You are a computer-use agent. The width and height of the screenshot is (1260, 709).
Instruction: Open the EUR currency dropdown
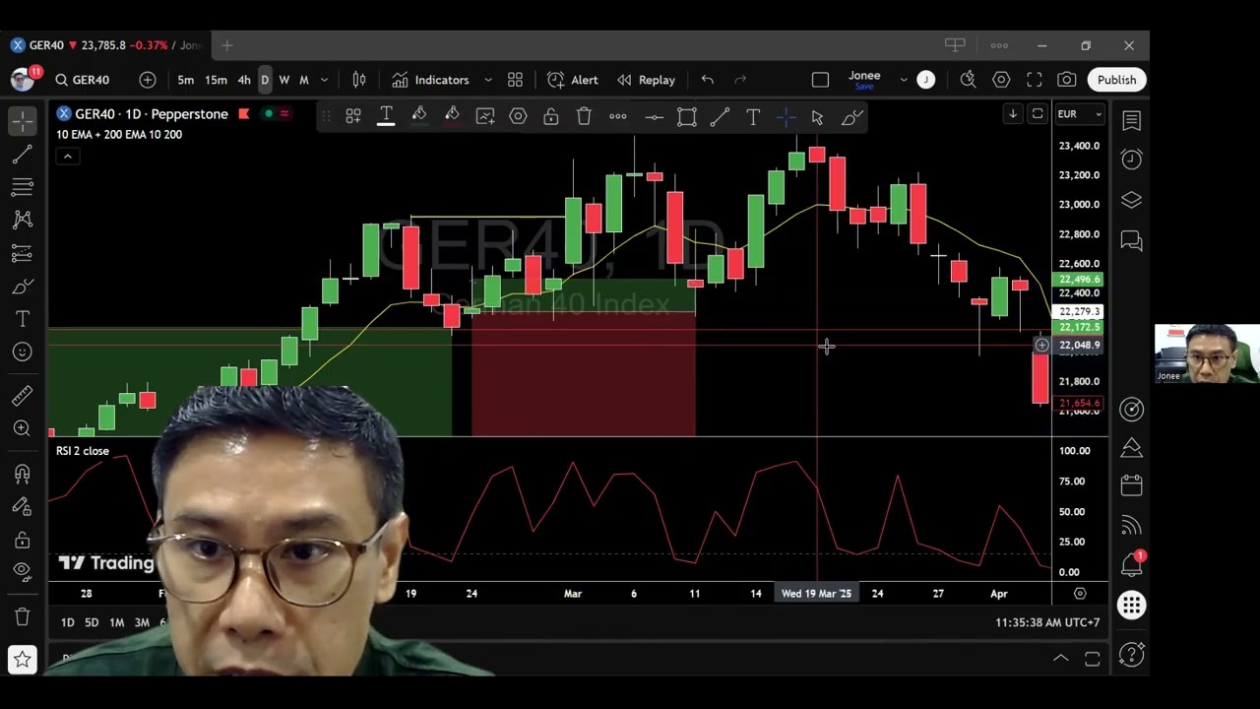(1079, 114)
